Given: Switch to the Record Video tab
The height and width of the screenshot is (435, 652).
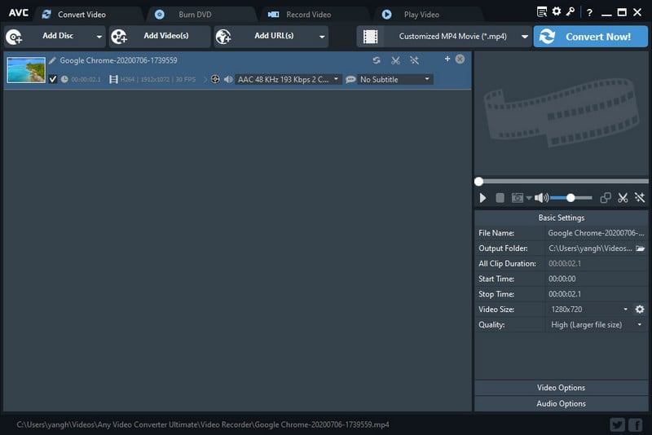Looking at the screenshot, I should [x=309, y=14].
